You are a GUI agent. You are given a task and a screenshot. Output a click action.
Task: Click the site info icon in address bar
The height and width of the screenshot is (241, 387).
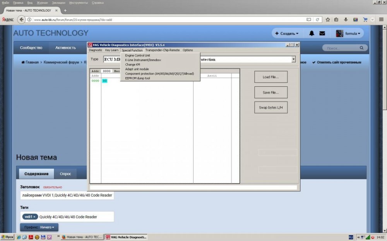click(29, 20)
